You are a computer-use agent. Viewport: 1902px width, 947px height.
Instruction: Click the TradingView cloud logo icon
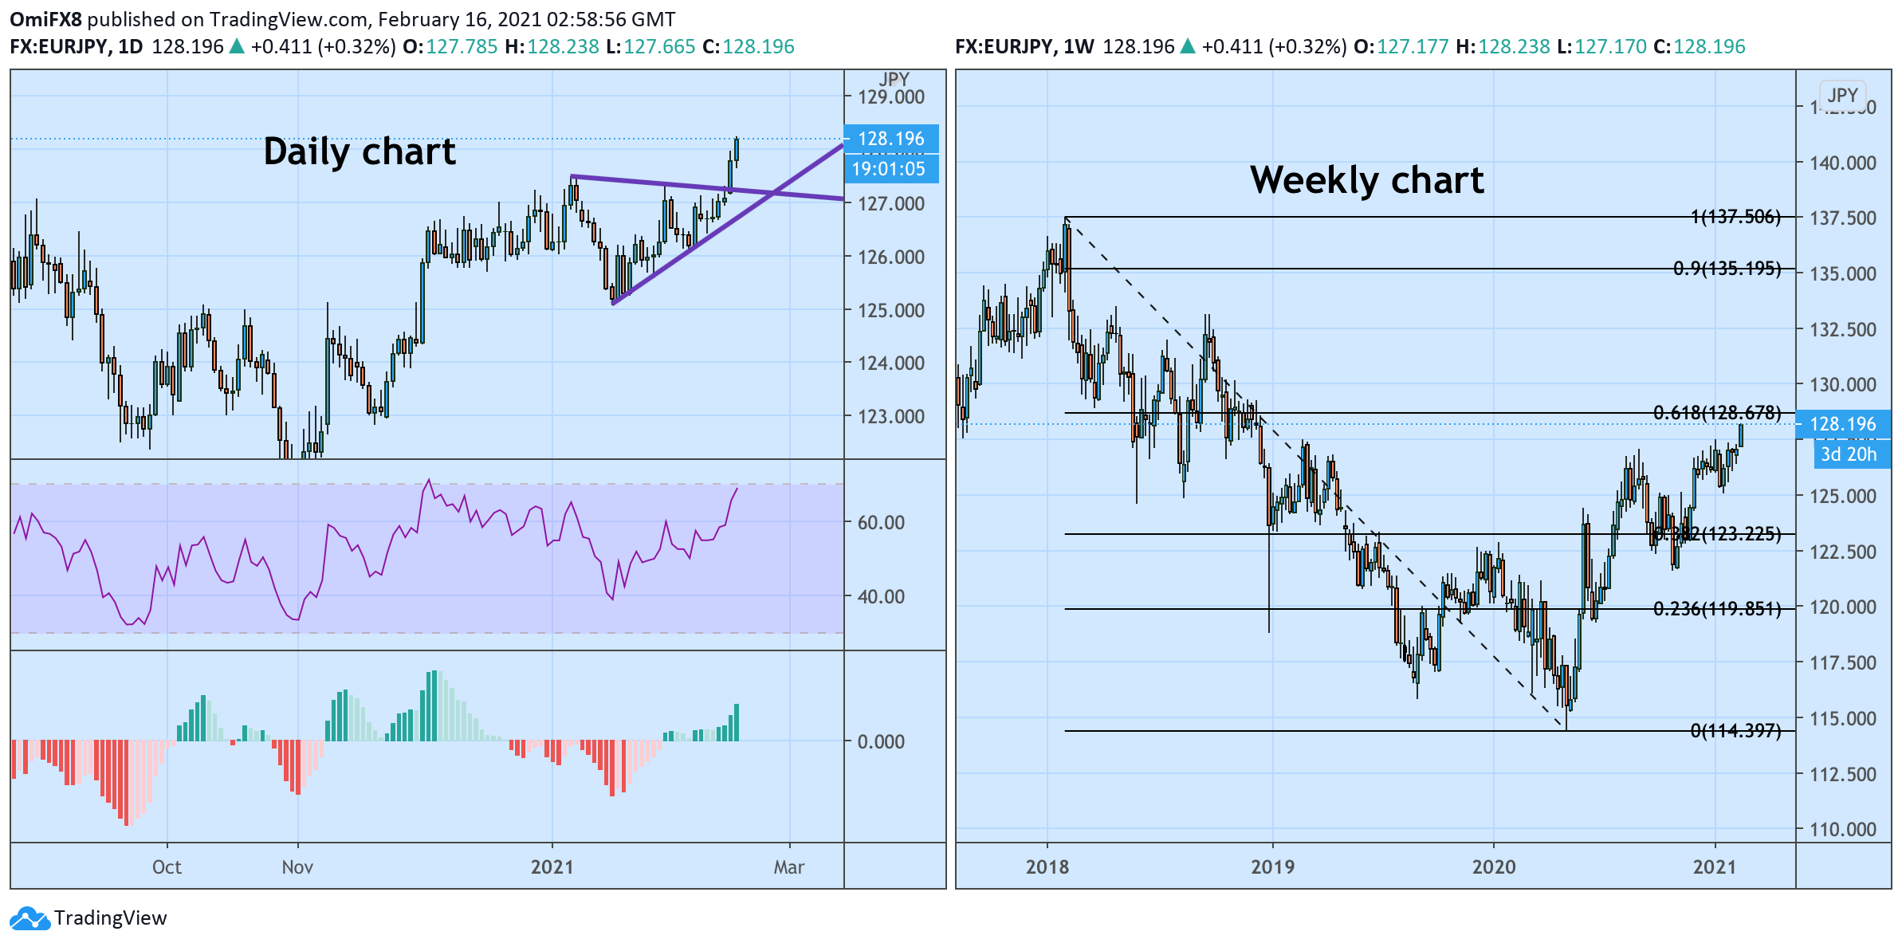click(30, 918)
